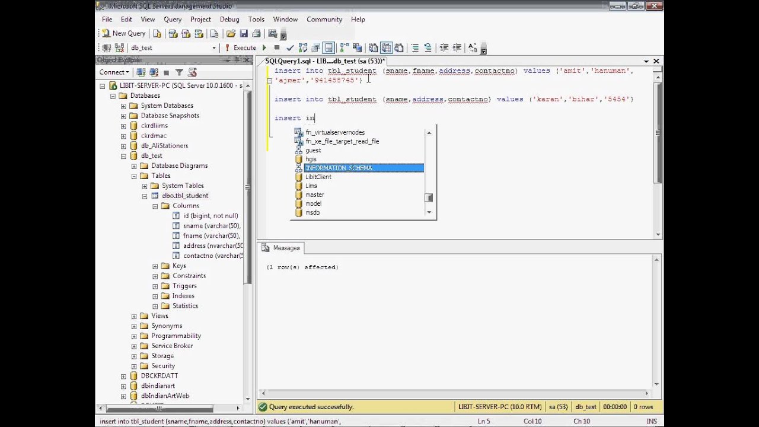This screenshot has height=427, width=759.
Task: Collapse the dbo.tbl_student table node
Action: [x=145, y=196]
